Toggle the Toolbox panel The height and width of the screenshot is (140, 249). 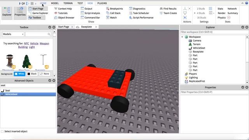(x=37, y=17)
